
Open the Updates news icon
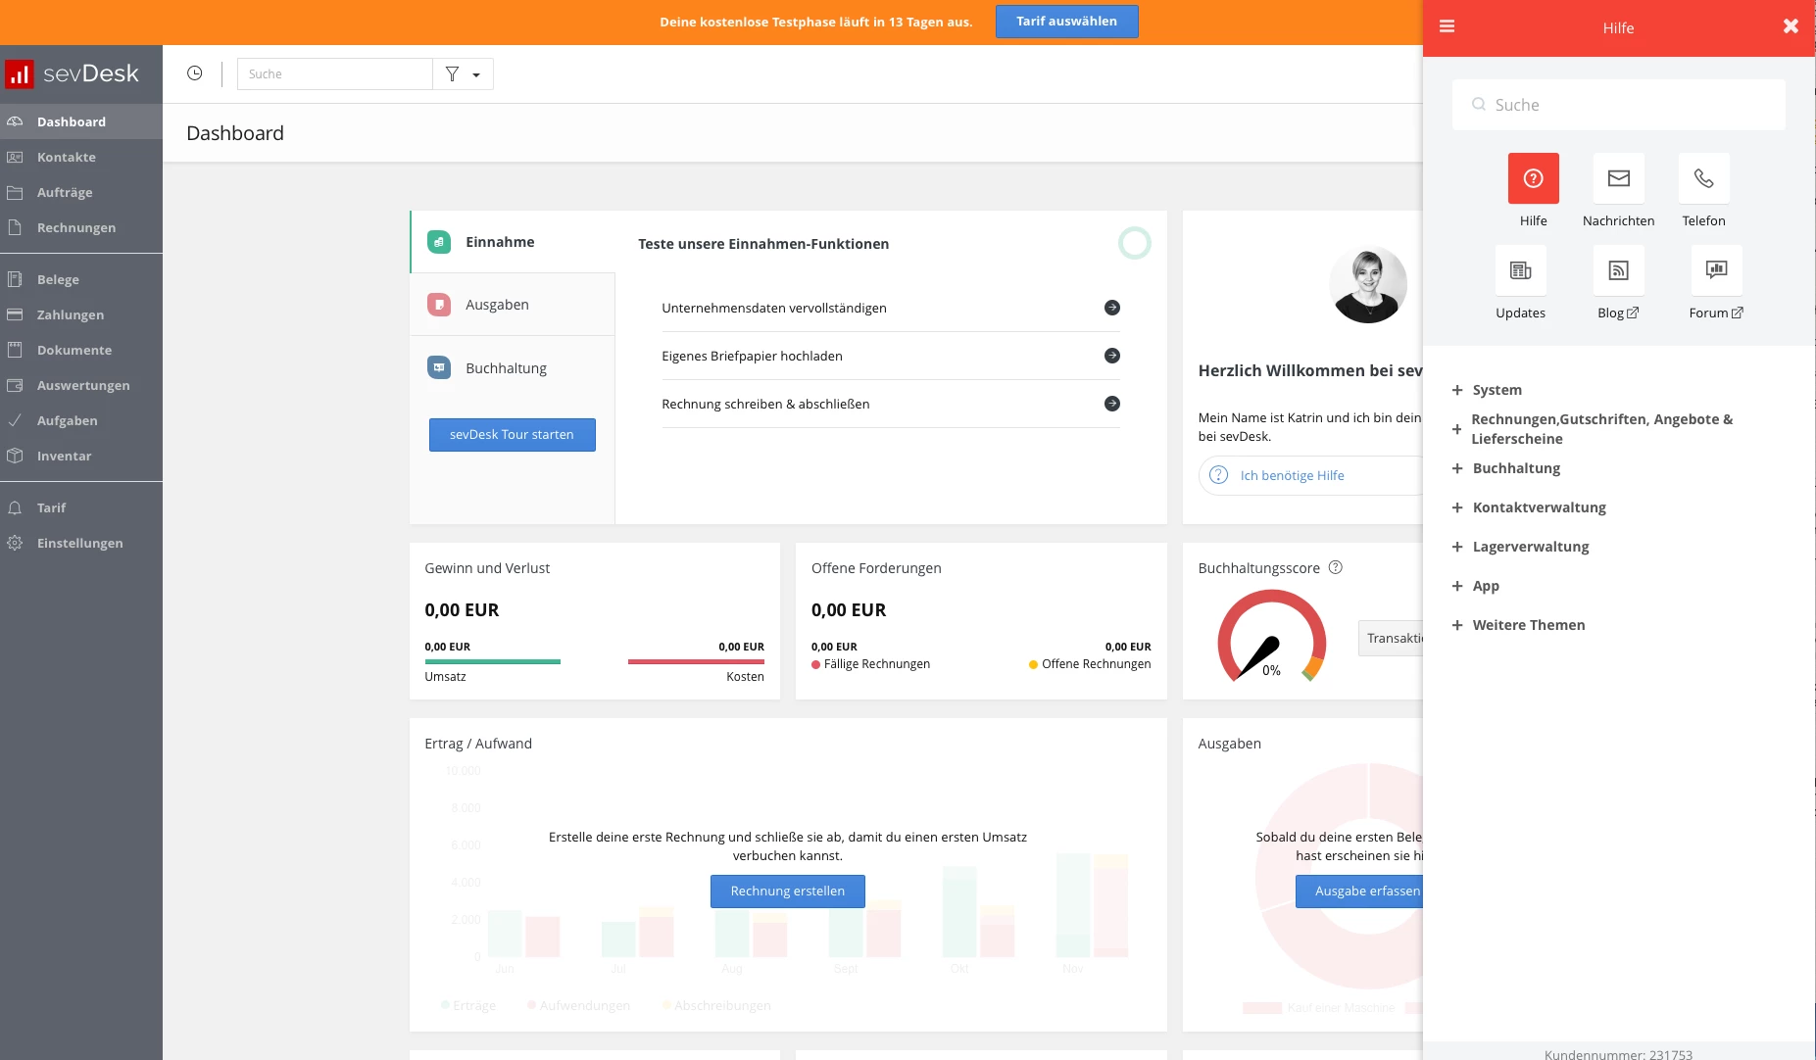[1520, 270]
